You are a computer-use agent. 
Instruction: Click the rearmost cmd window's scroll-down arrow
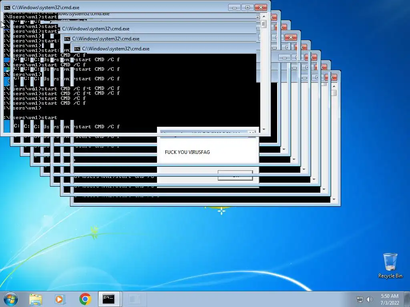pos(334,199)
